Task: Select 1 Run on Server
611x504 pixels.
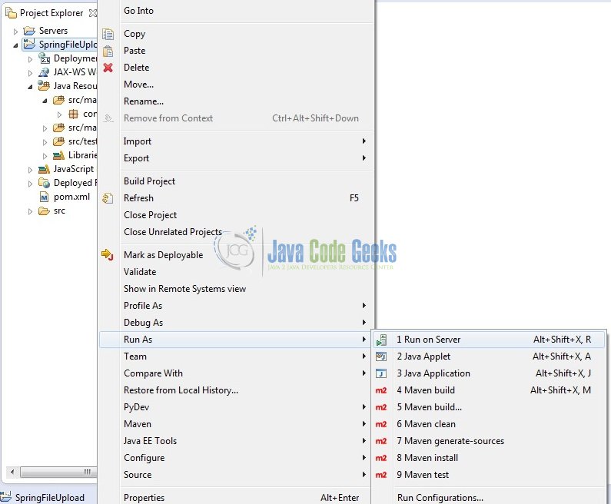Action: click(489, 340)
